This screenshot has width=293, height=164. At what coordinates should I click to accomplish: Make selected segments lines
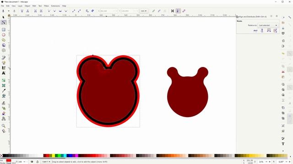tap(74, 11)
